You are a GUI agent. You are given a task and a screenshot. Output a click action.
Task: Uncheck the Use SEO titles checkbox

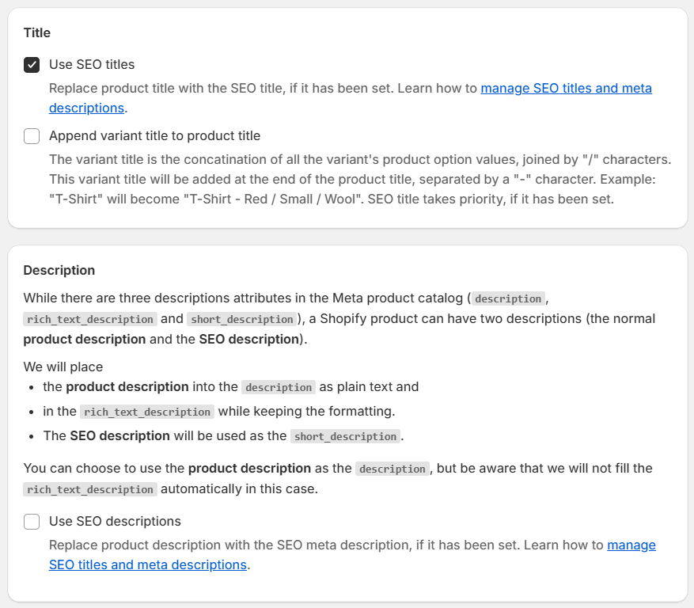point(32,65)
